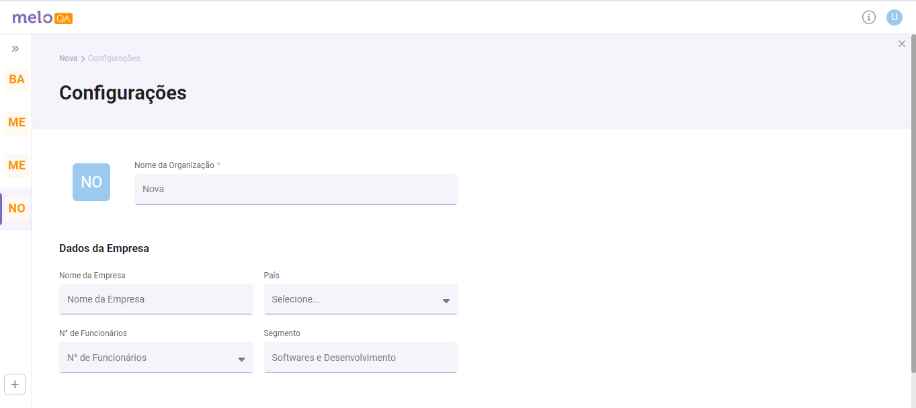This screenshot has width=916, height=408.
Task: Expand the sidebar with the double chevron
Action: click(15, 49)
